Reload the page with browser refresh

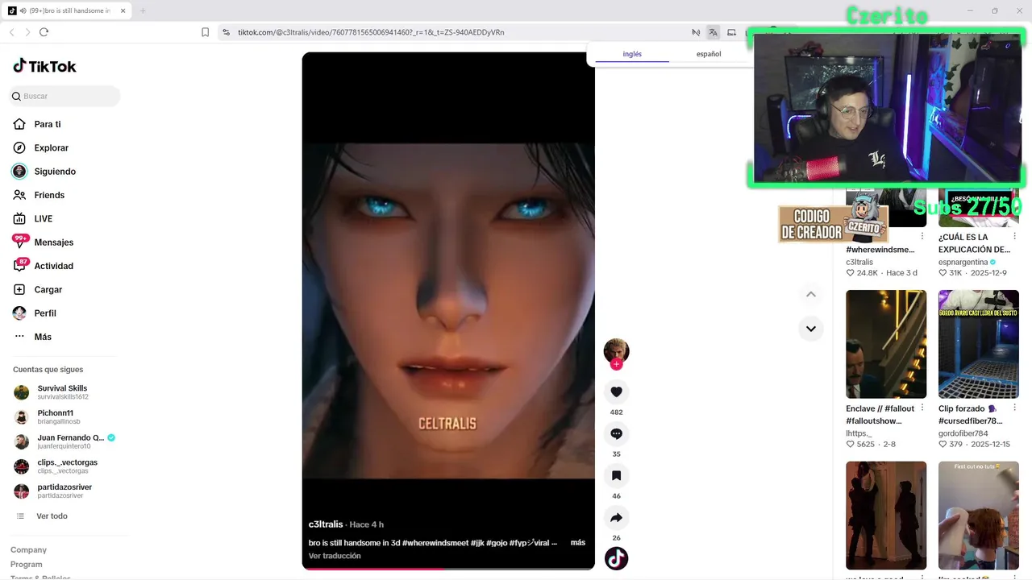tap(44, 32)
